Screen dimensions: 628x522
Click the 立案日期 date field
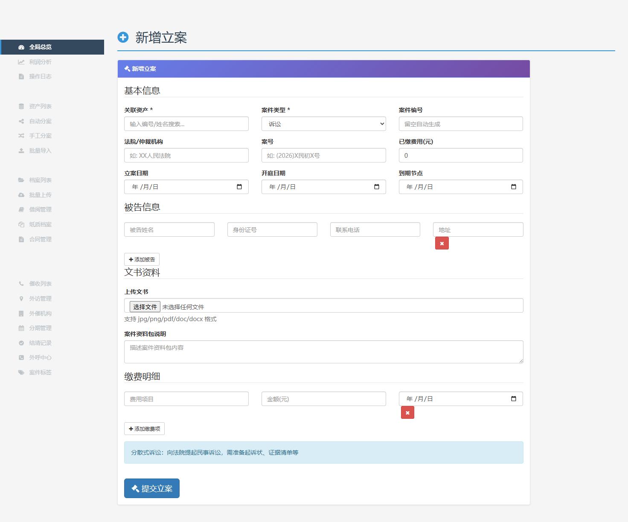(186, 187)
